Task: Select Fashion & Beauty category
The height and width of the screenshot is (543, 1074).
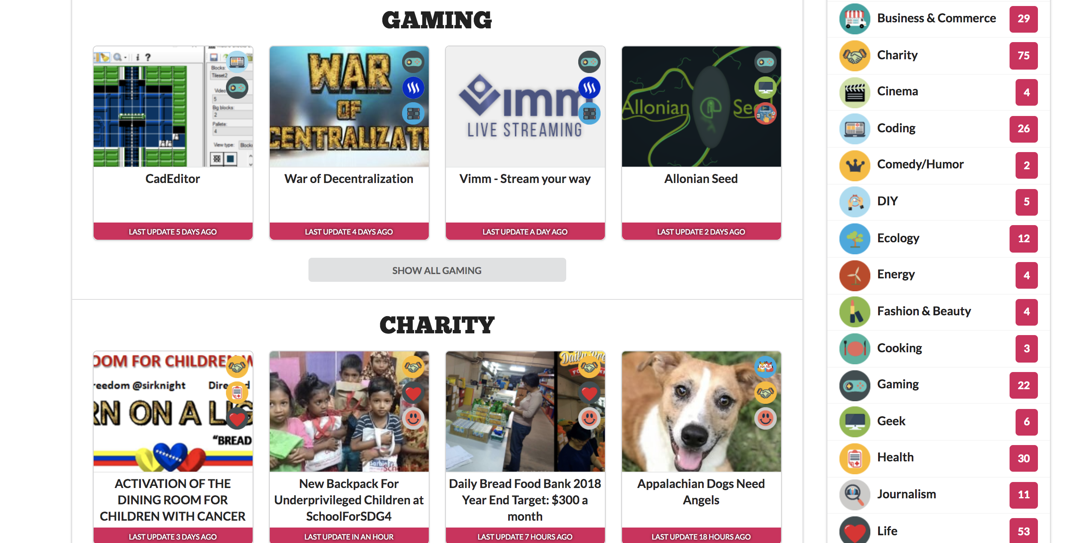Action: (x=924, y=311)
